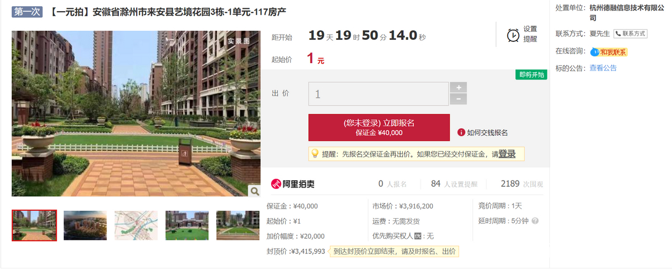Viewport: 672px width, 269px height.
Task: Click the 和我联系 chat icon
Action: pyautogui.click(x=609, y=52)
